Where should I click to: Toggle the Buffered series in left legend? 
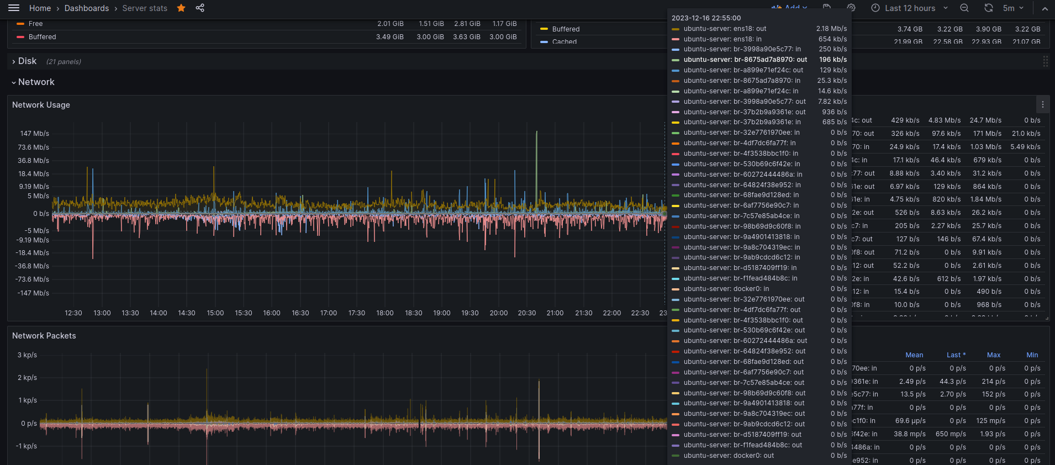[42, 37]
